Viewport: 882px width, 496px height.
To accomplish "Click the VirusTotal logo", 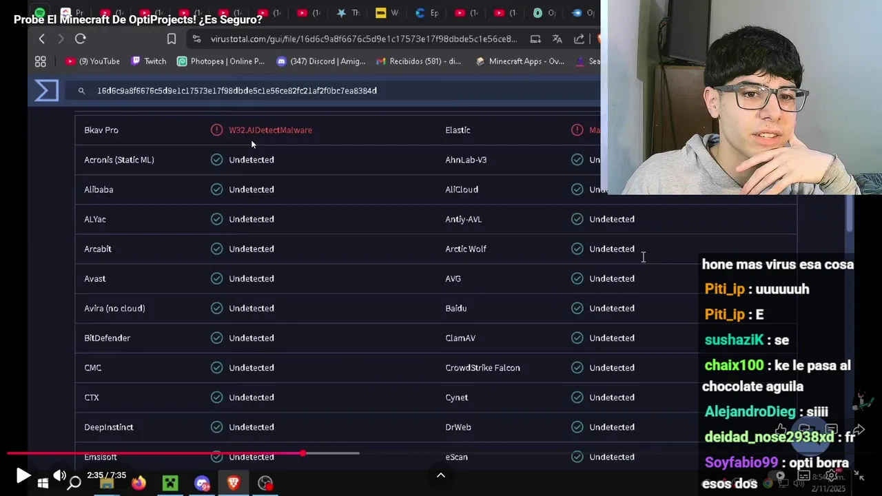I will tap(47, 90).
